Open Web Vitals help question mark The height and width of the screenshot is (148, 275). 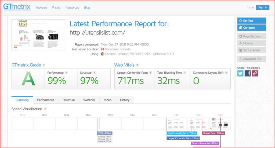[x=137, y=65]
